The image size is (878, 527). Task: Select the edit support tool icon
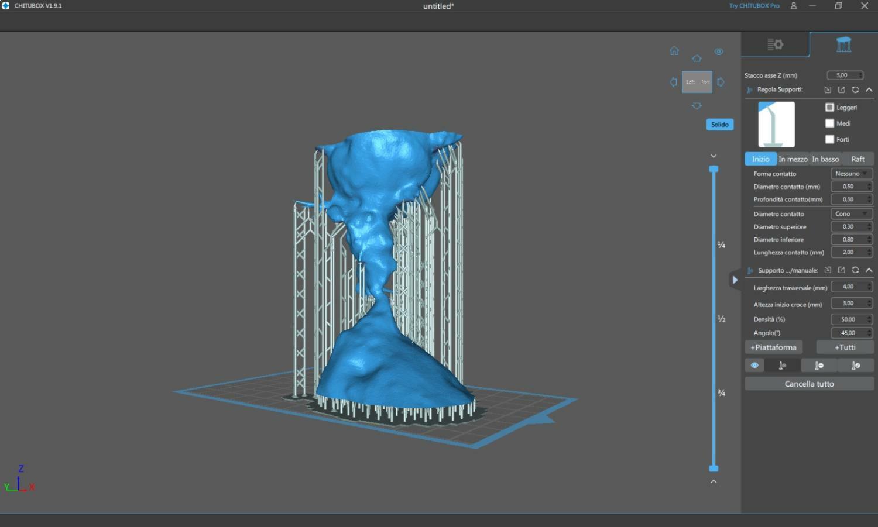[x=855, y=366]
